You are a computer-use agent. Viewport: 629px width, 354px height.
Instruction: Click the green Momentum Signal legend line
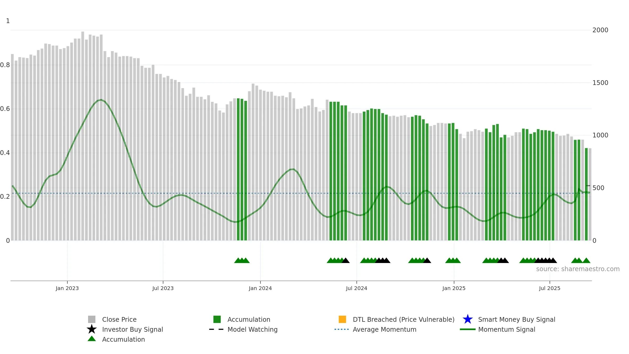pos(468,329)
